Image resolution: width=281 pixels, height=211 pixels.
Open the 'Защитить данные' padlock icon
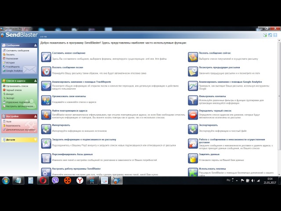193,158
